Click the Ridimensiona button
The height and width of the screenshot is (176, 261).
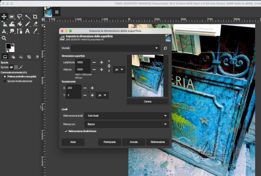coord(157,142)
